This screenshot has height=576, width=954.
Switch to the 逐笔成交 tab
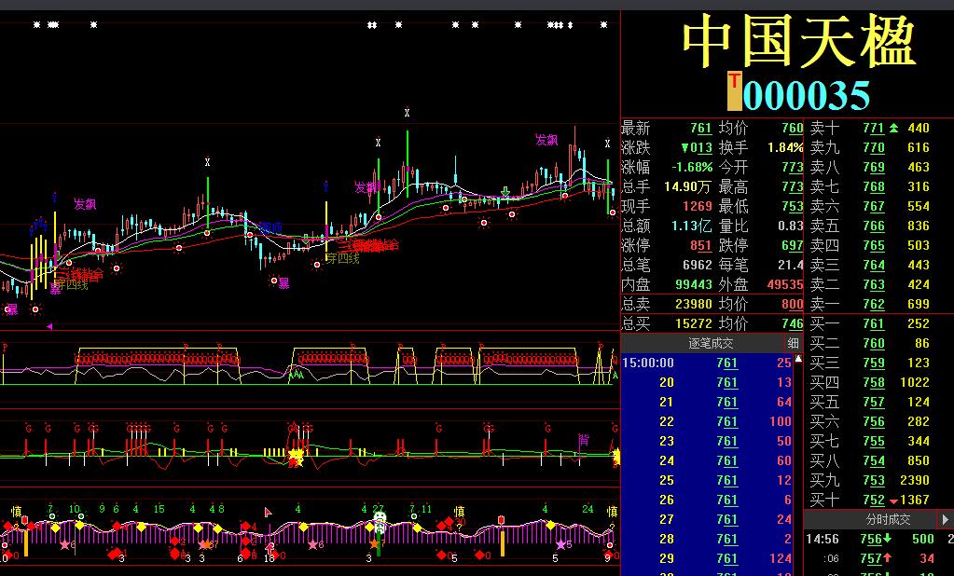pyautogui.click(x=710, y=344)
